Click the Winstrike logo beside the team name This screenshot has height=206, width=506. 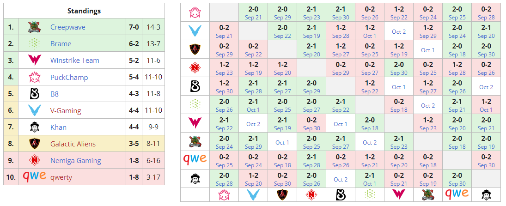click(x=34, y=61)
